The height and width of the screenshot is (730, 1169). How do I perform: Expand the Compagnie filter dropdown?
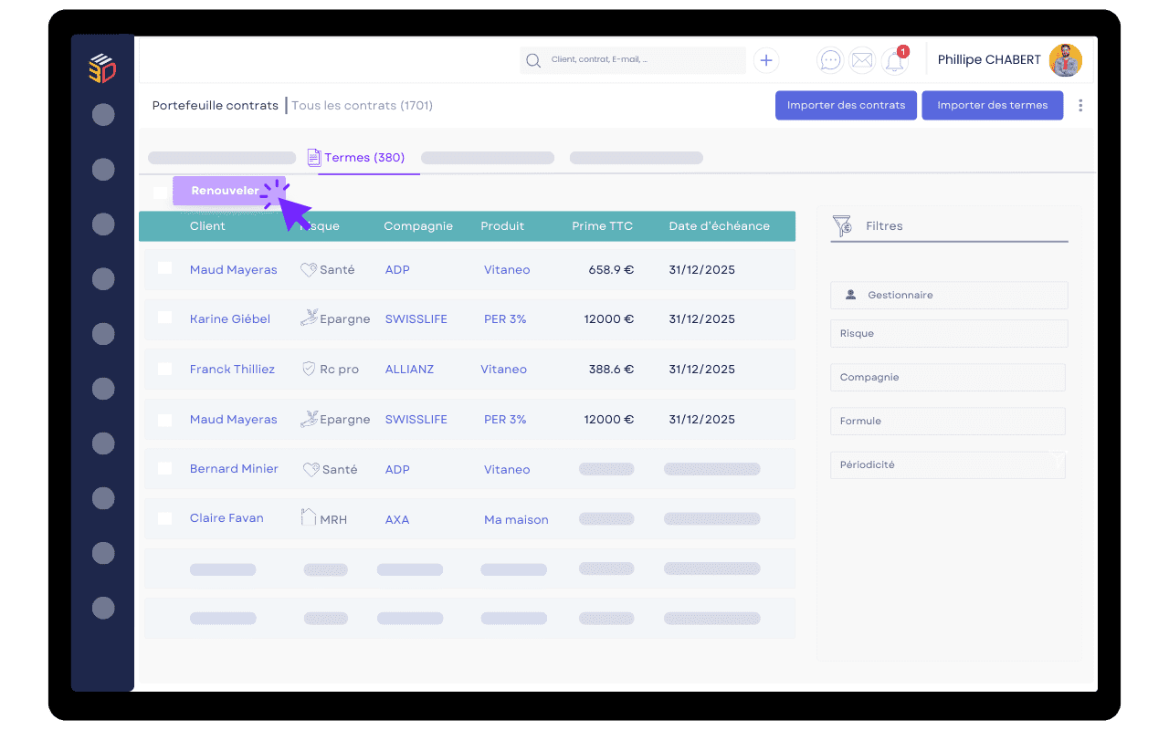point(948,377)
